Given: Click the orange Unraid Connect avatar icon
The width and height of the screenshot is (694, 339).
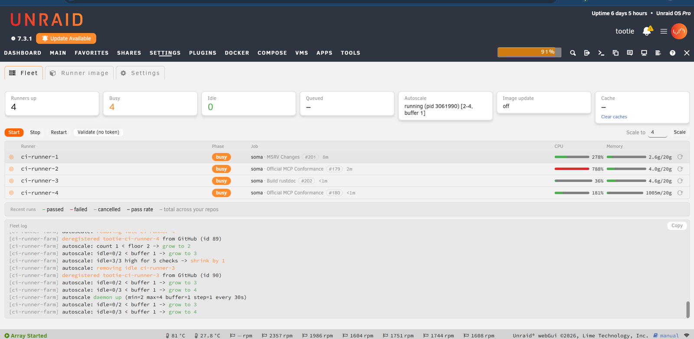Looking at the screenshot, I should pos(679,31).
